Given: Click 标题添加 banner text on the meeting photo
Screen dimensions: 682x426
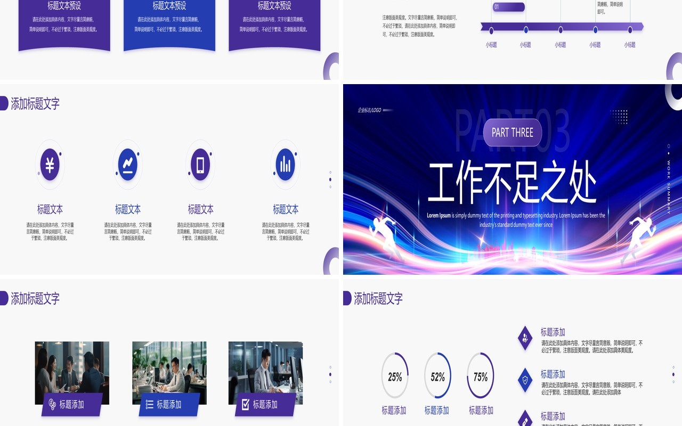Looking at the screenshot, I should 72,405.
